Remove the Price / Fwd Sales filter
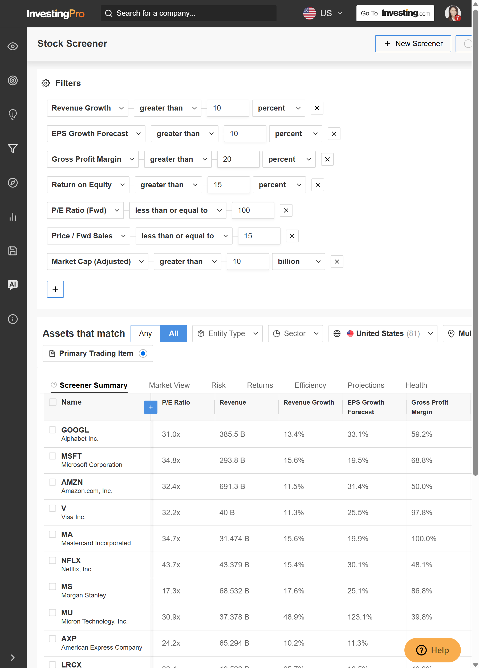Image resolution: width=479 pixels, height=668 pixels. click(292, 236)
